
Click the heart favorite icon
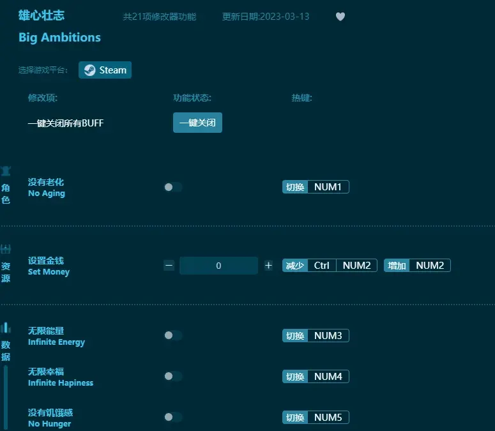[x=340, y=17]
